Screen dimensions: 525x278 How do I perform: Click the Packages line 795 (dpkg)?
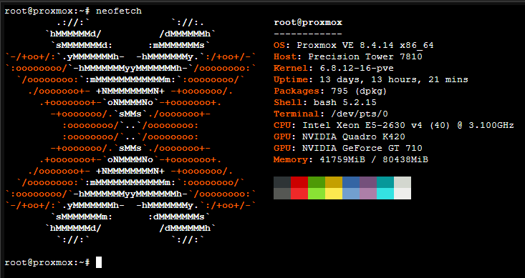pyautogui.click(x=330, y=91)
